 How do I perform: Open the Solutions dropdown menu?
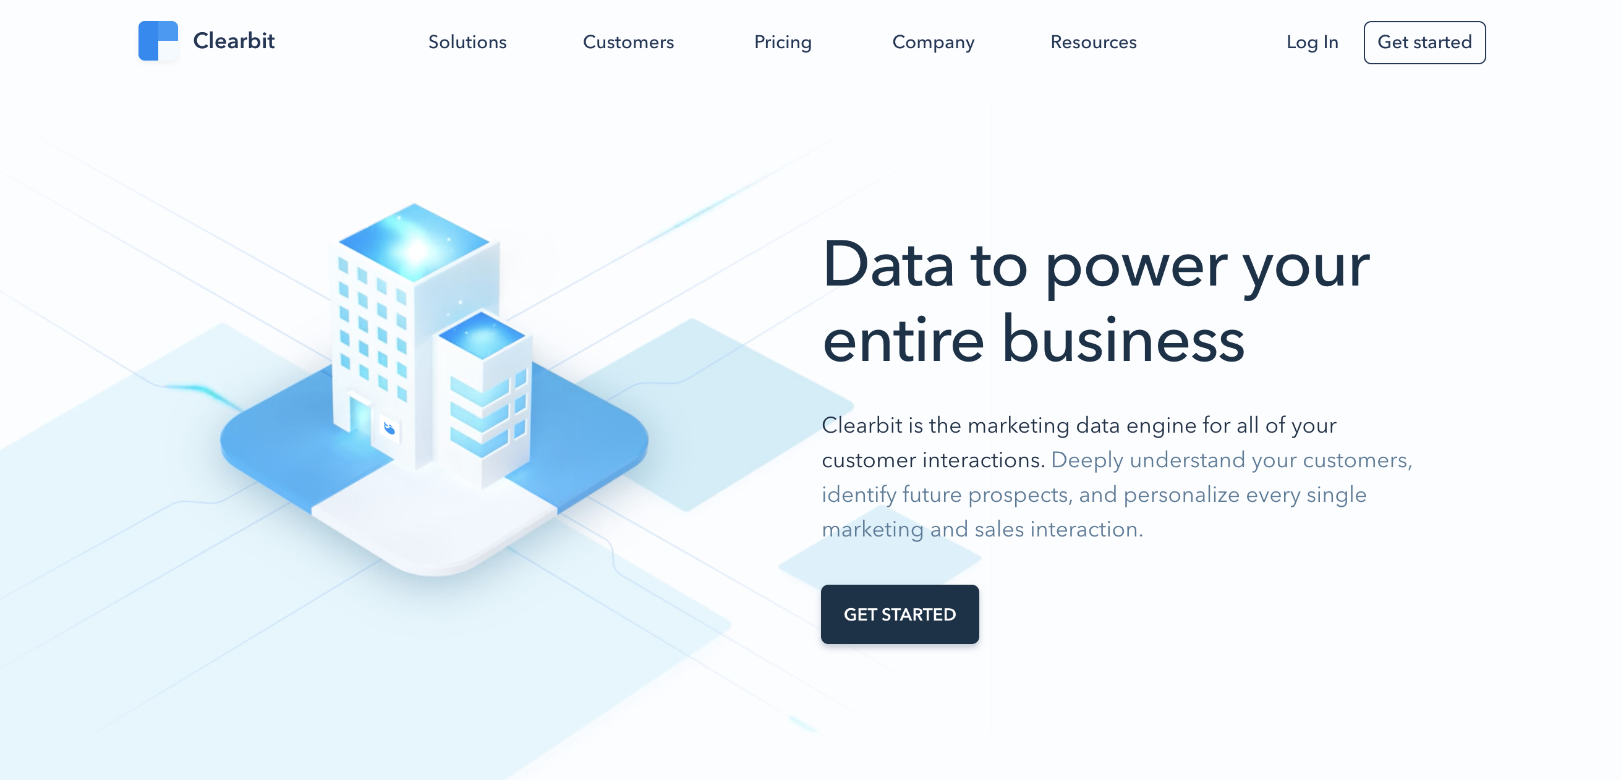click(467, 43)
